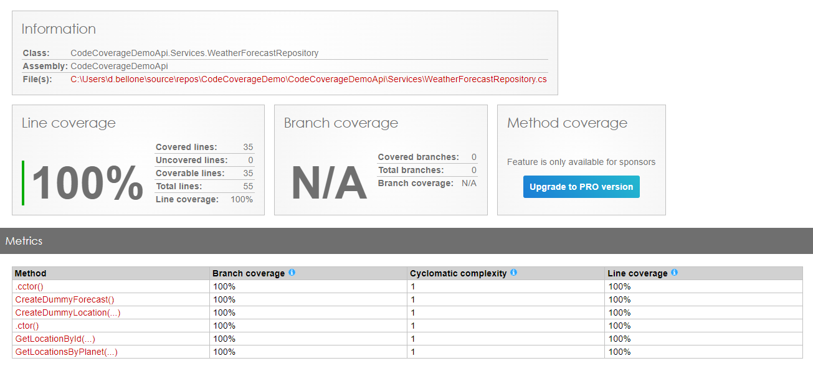Open the GetLocationsByPlanet(...) method link

(x=66, y=352)
